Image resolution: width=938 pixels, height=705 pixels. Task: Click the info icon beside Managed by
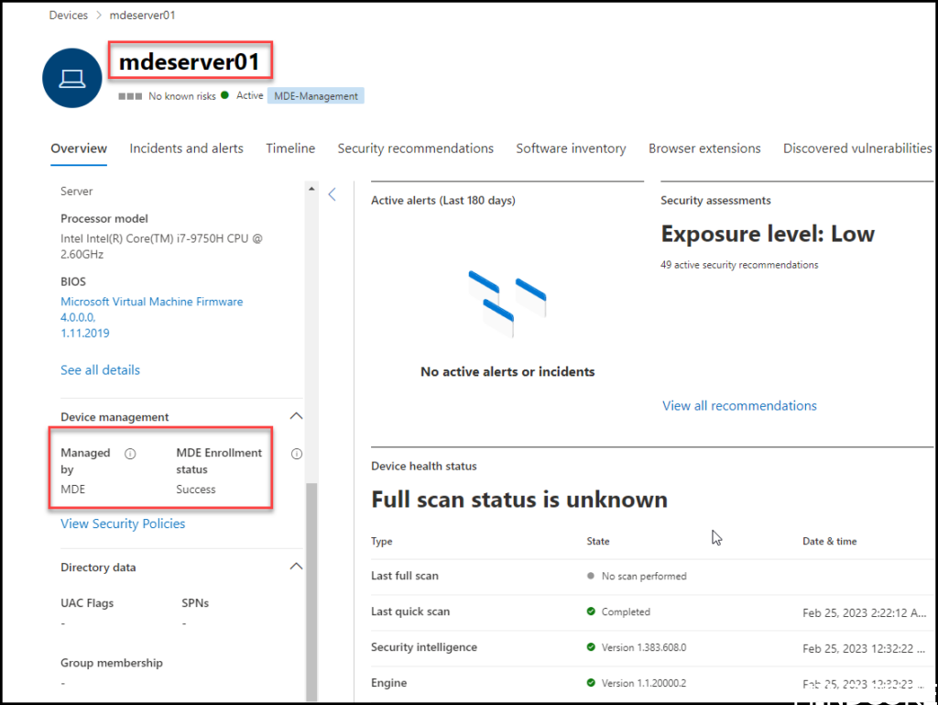tap(129, 452)
